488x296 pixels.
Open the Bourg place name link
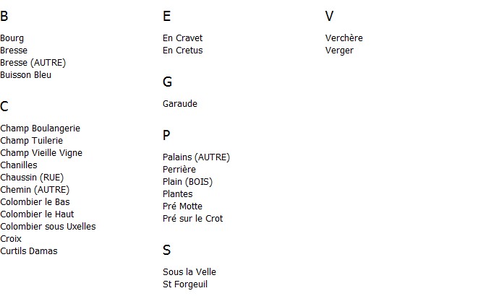[x=12, y=38]
